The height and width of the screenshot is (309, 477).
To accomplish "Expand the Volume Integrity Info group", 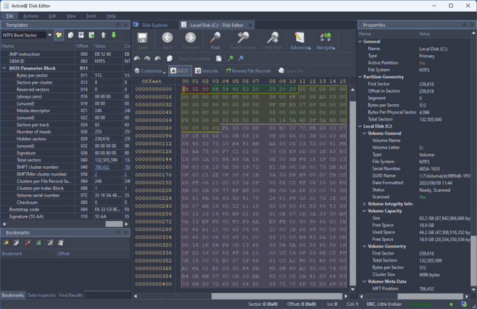I will [365, 204].
